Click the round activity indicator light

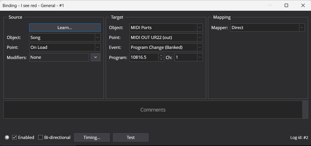[7, 137]
